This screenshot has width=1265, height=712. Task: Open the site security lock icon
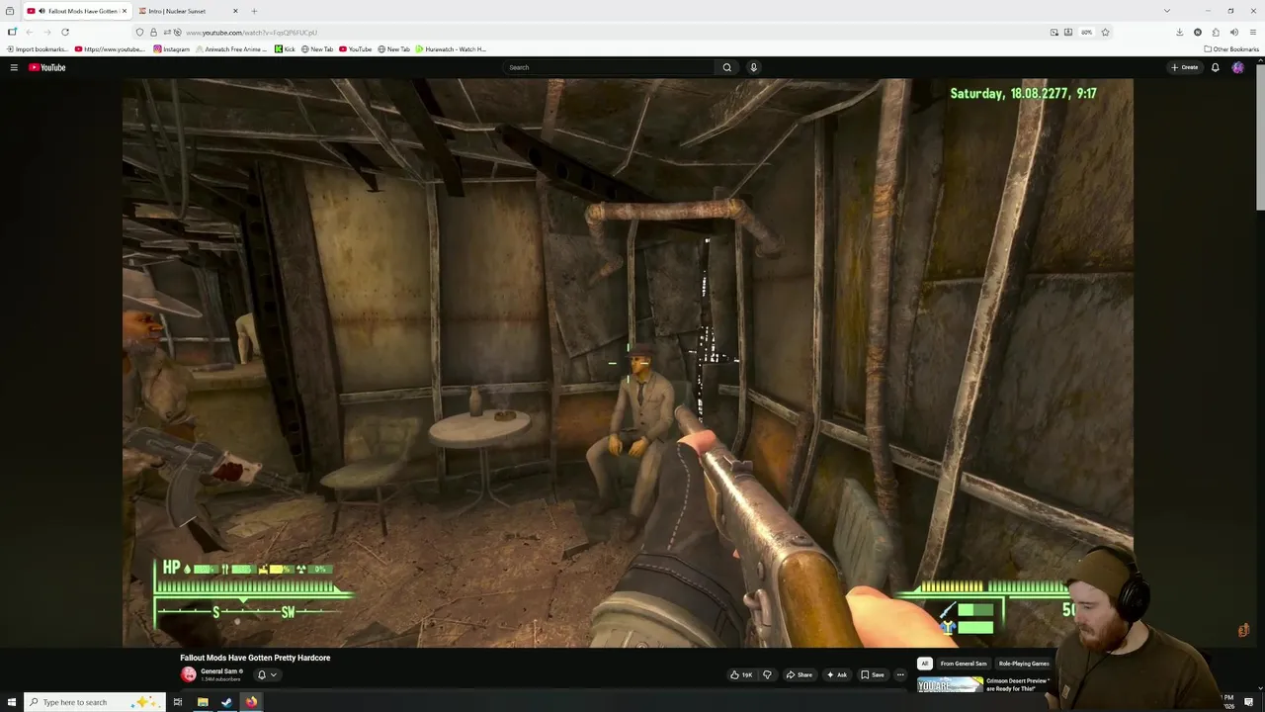(x=153, y=32)
